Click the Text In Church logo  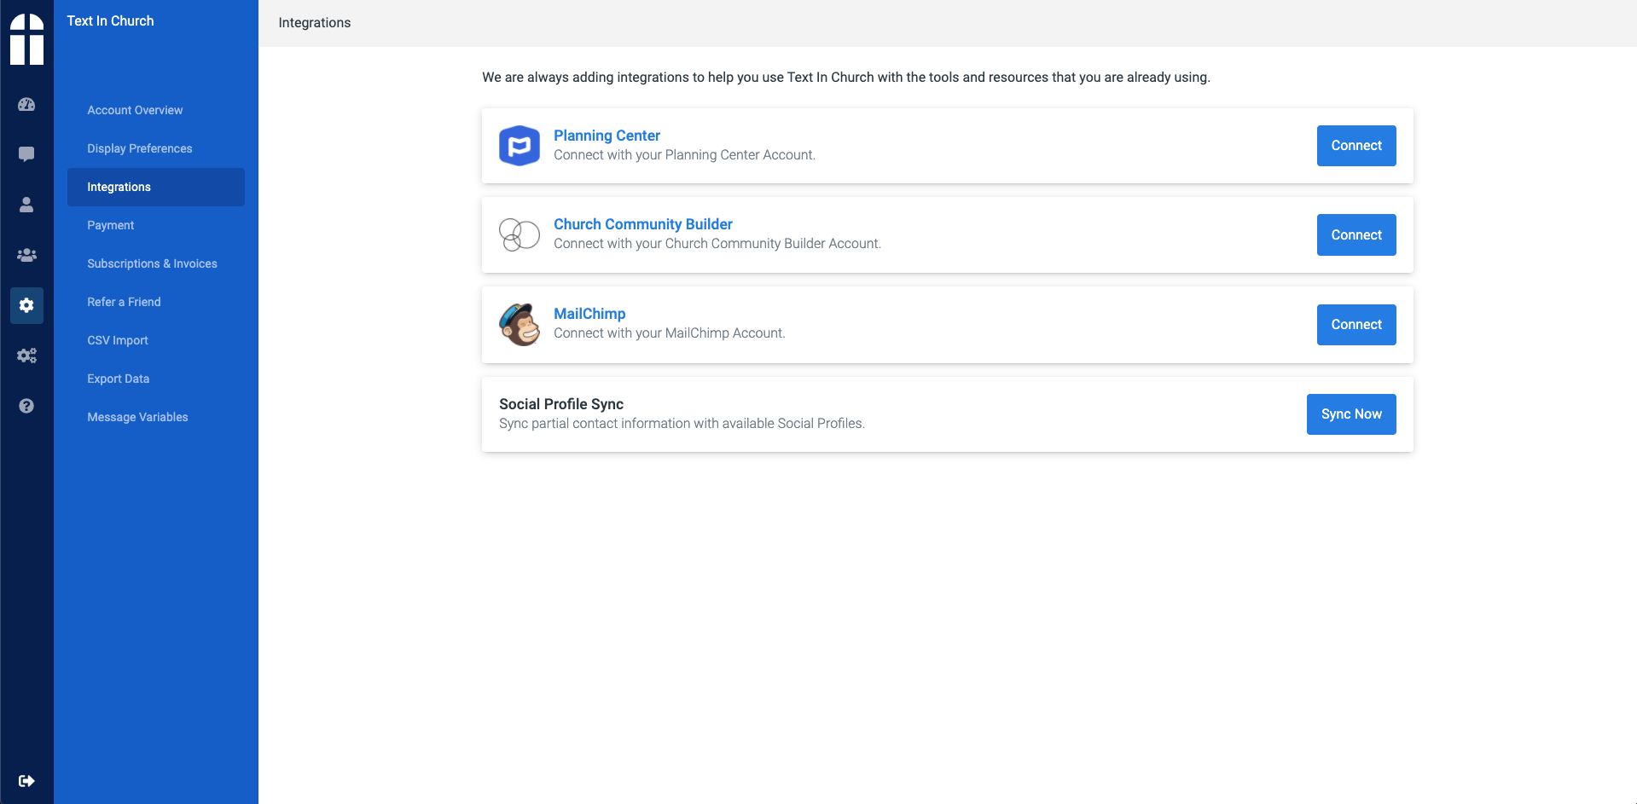tap(26, 39)
